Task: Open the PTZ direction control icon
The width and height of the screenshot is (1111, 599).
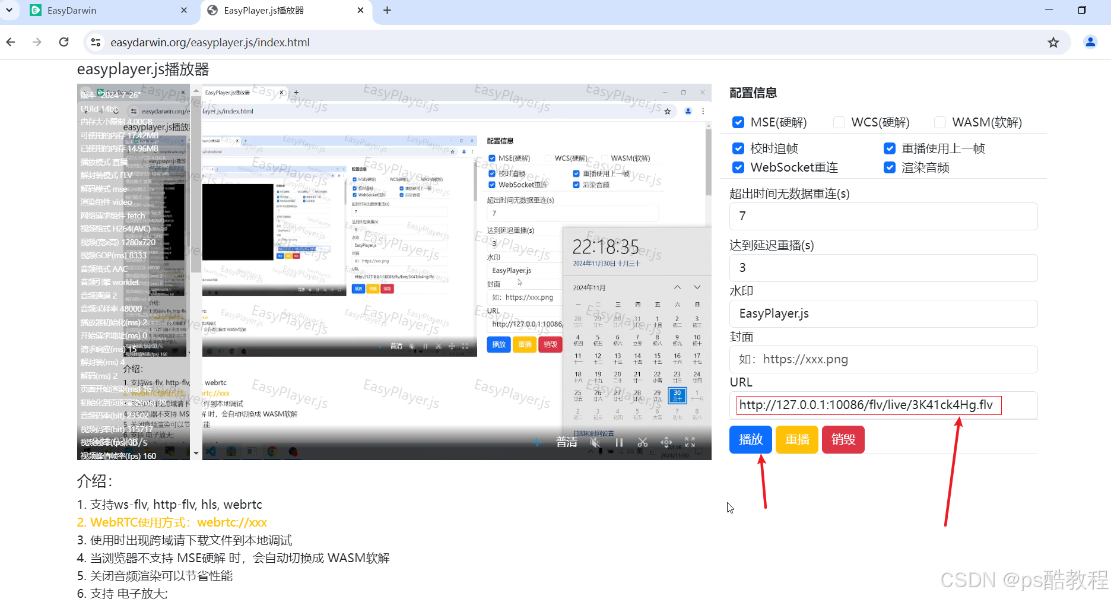Action: tap(666, 442)
